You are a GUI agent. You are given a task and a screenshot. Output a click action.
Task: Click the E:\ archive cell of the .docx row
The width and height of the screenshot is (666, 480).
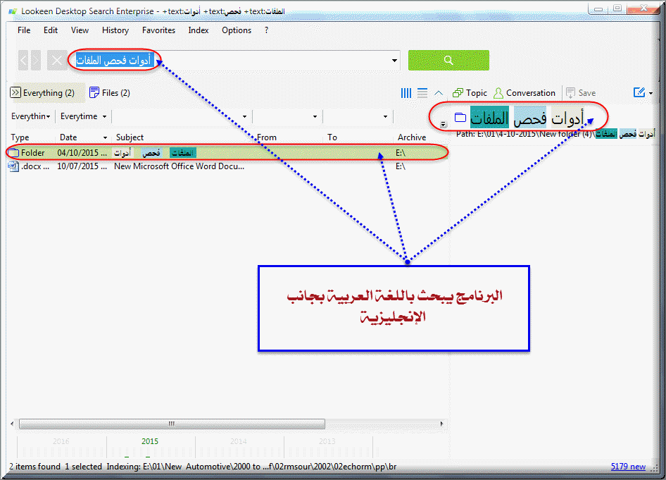coord(401,166)
